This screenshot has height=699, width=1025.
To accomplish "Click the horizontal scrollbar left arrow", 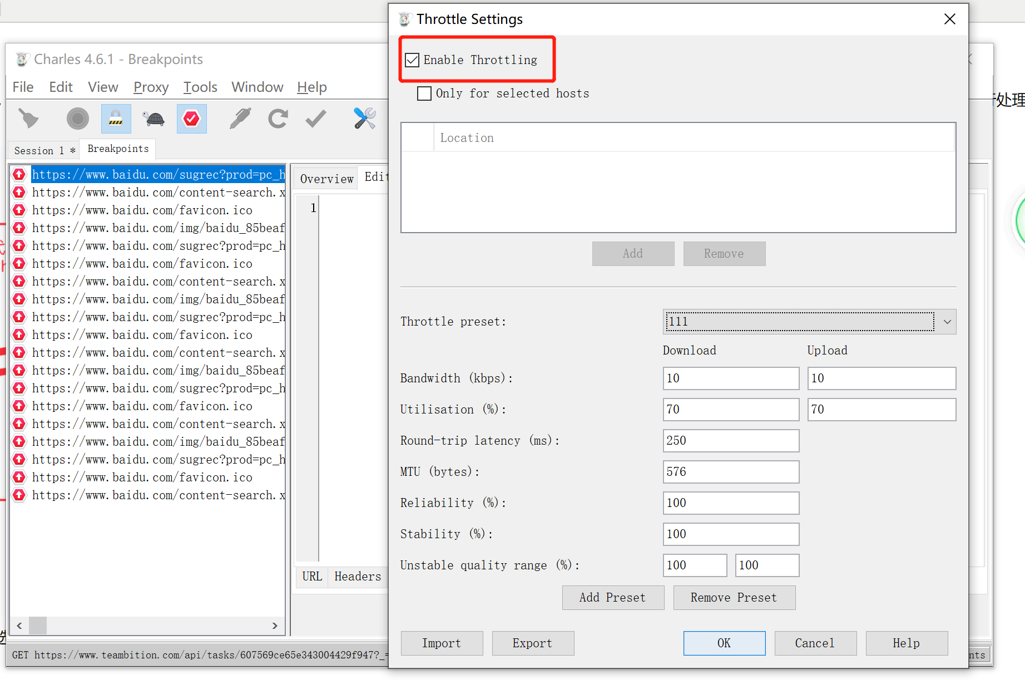I will pyautogui.click(x=19, y=626).
